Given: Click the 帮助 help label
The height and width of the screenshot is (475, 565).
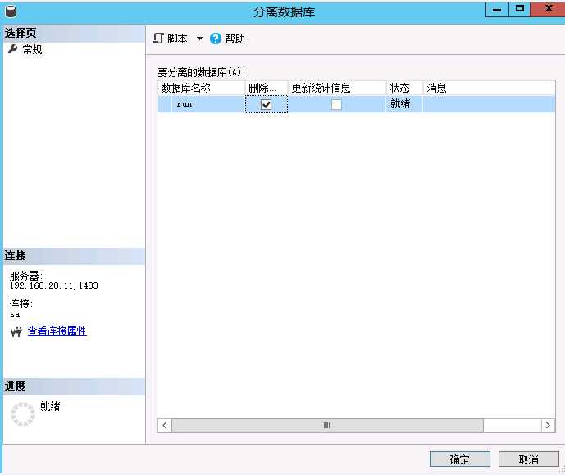Looking at the screenshot, I should 235,39.
